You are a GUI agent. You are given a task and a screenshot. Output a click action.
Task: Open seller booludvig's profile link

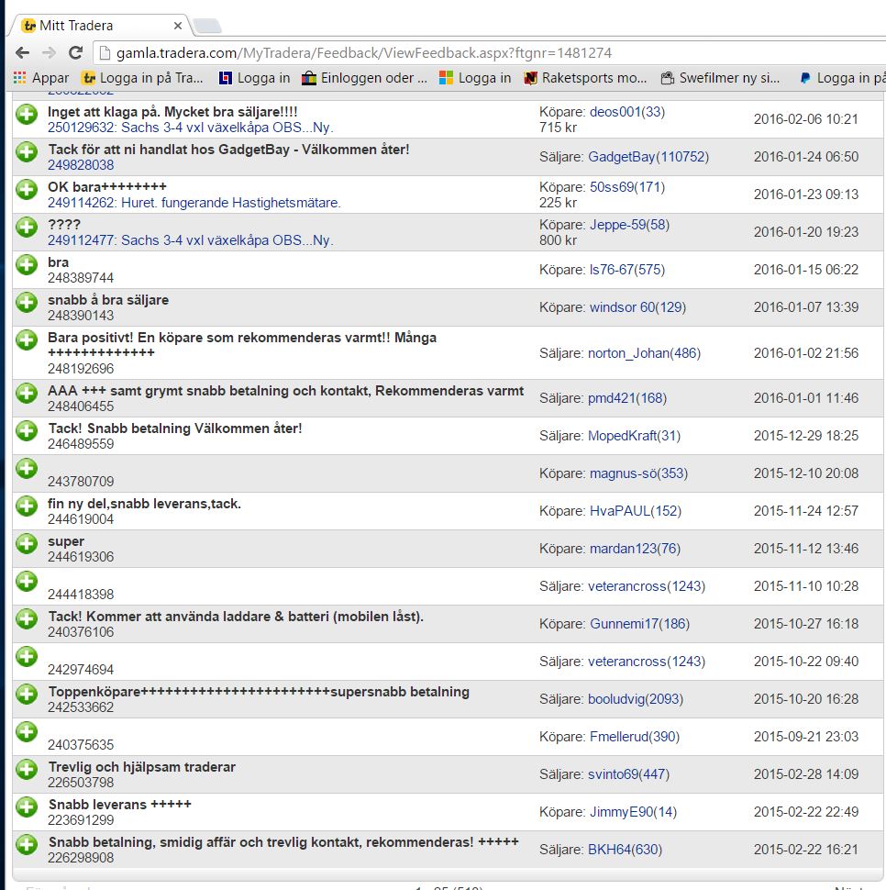[x=635, y=699]
